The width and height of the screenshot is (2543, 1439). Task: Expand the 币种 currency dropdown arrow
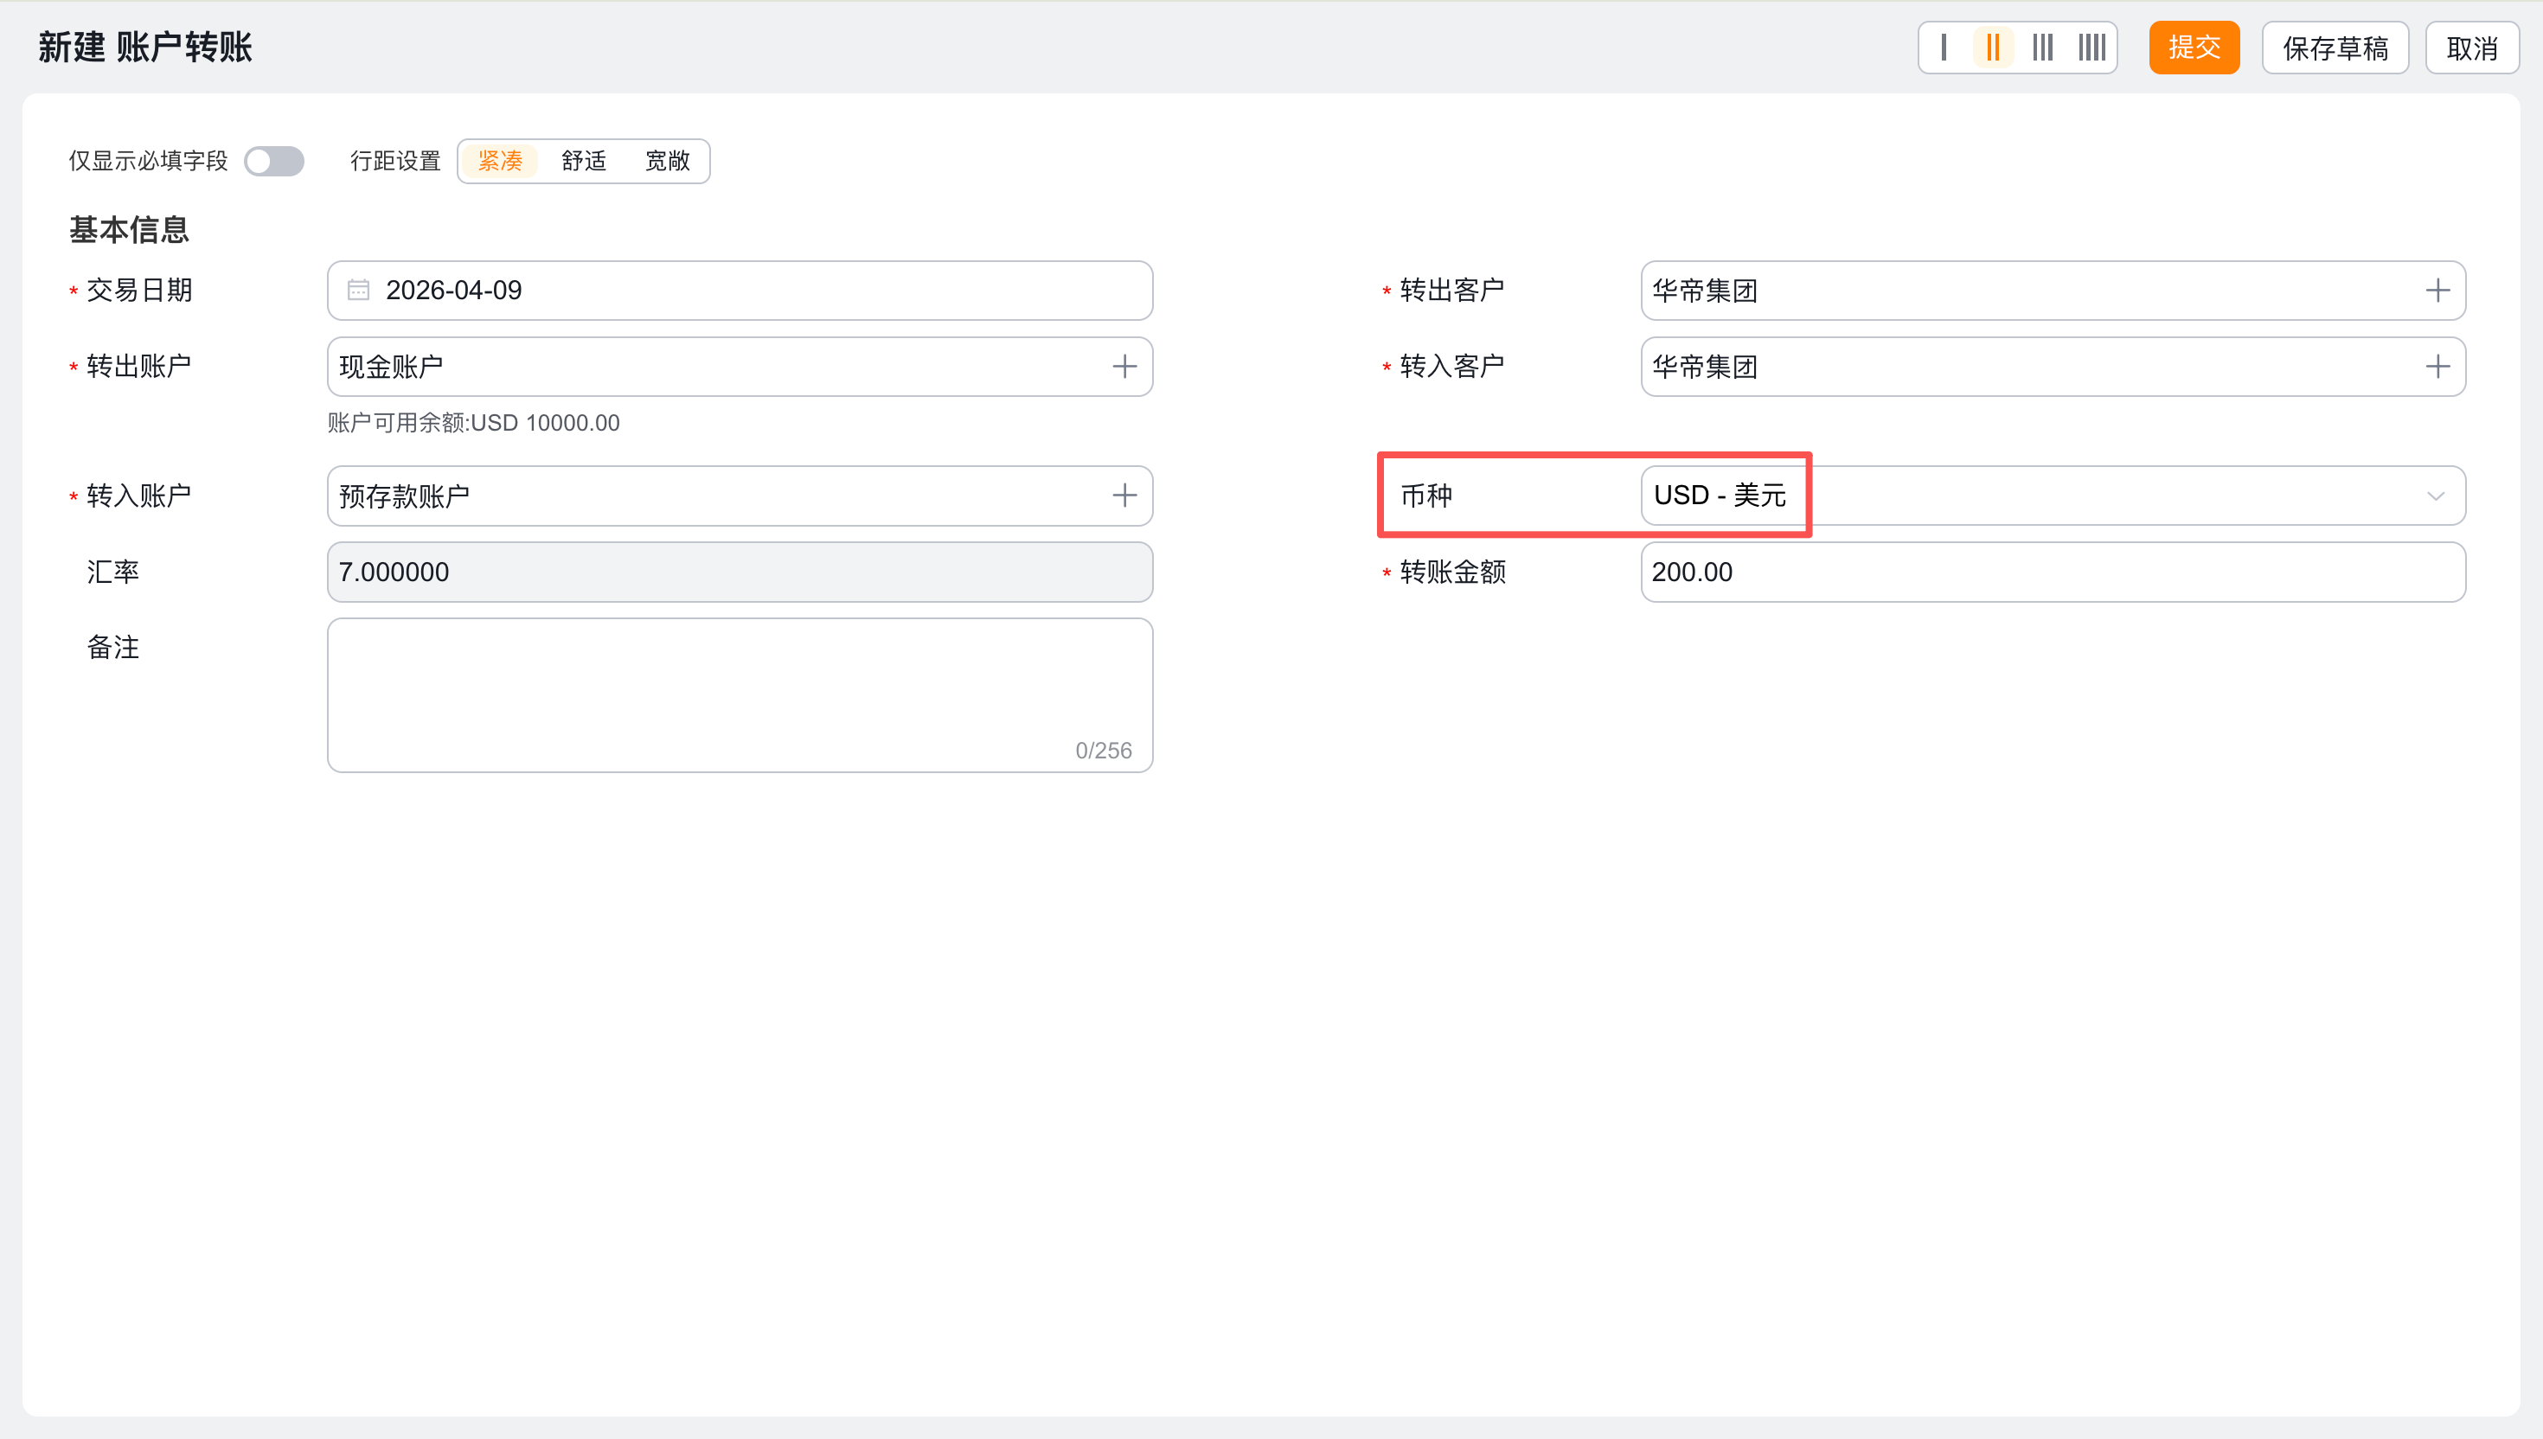pos(2435,496)
